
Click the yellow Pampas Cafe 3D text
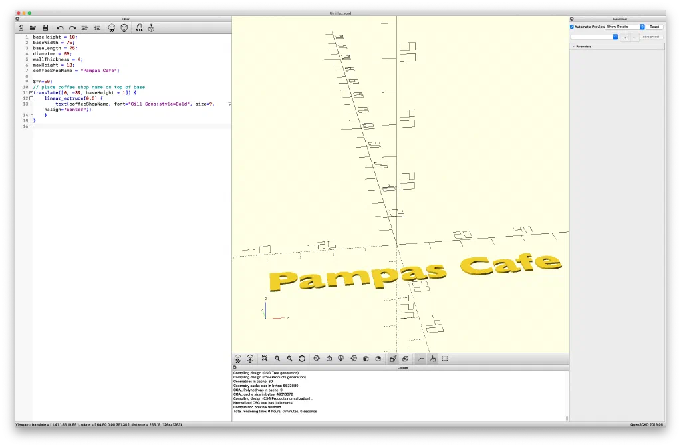coord(415,272)
